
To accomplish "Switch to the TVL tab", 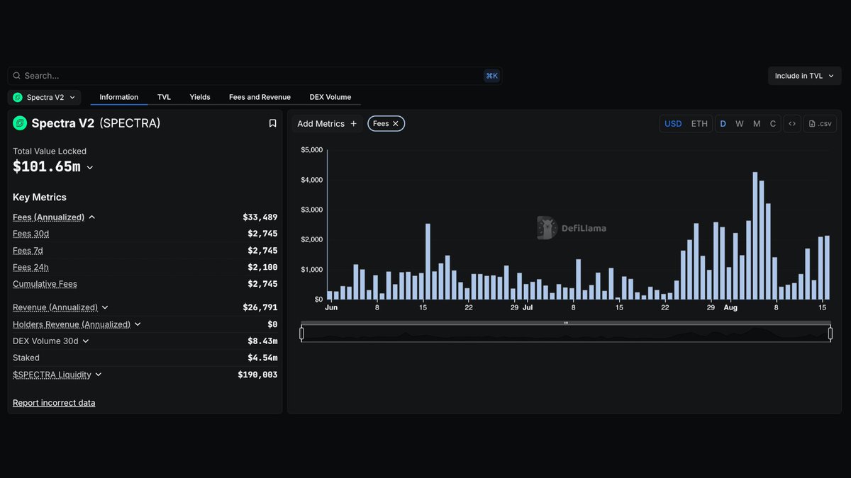I will 164,97.
